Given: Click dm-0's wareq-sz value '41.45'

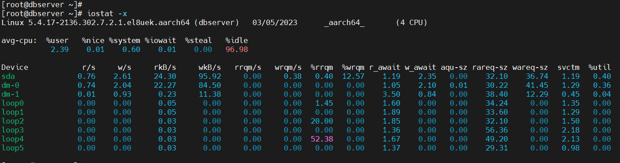Looking at the screenshot, I should click(x=537, y=85).
